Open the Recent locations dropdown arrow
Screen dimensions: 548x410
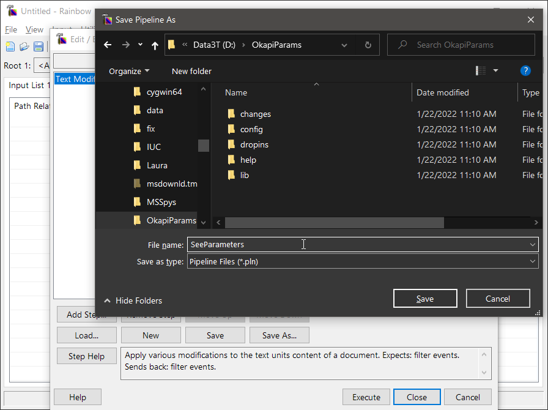pyautogui.click(x=140, y=45)
